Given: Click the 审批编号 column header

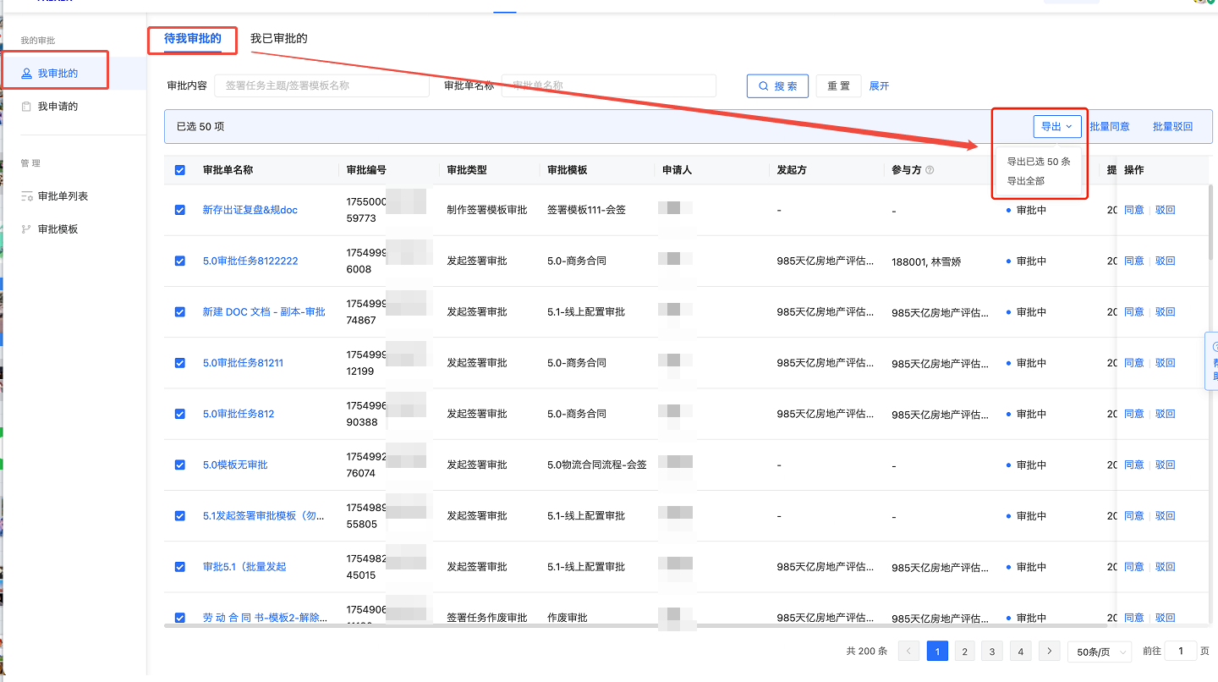Looking at the screenshot, I should tap(367, 170).
